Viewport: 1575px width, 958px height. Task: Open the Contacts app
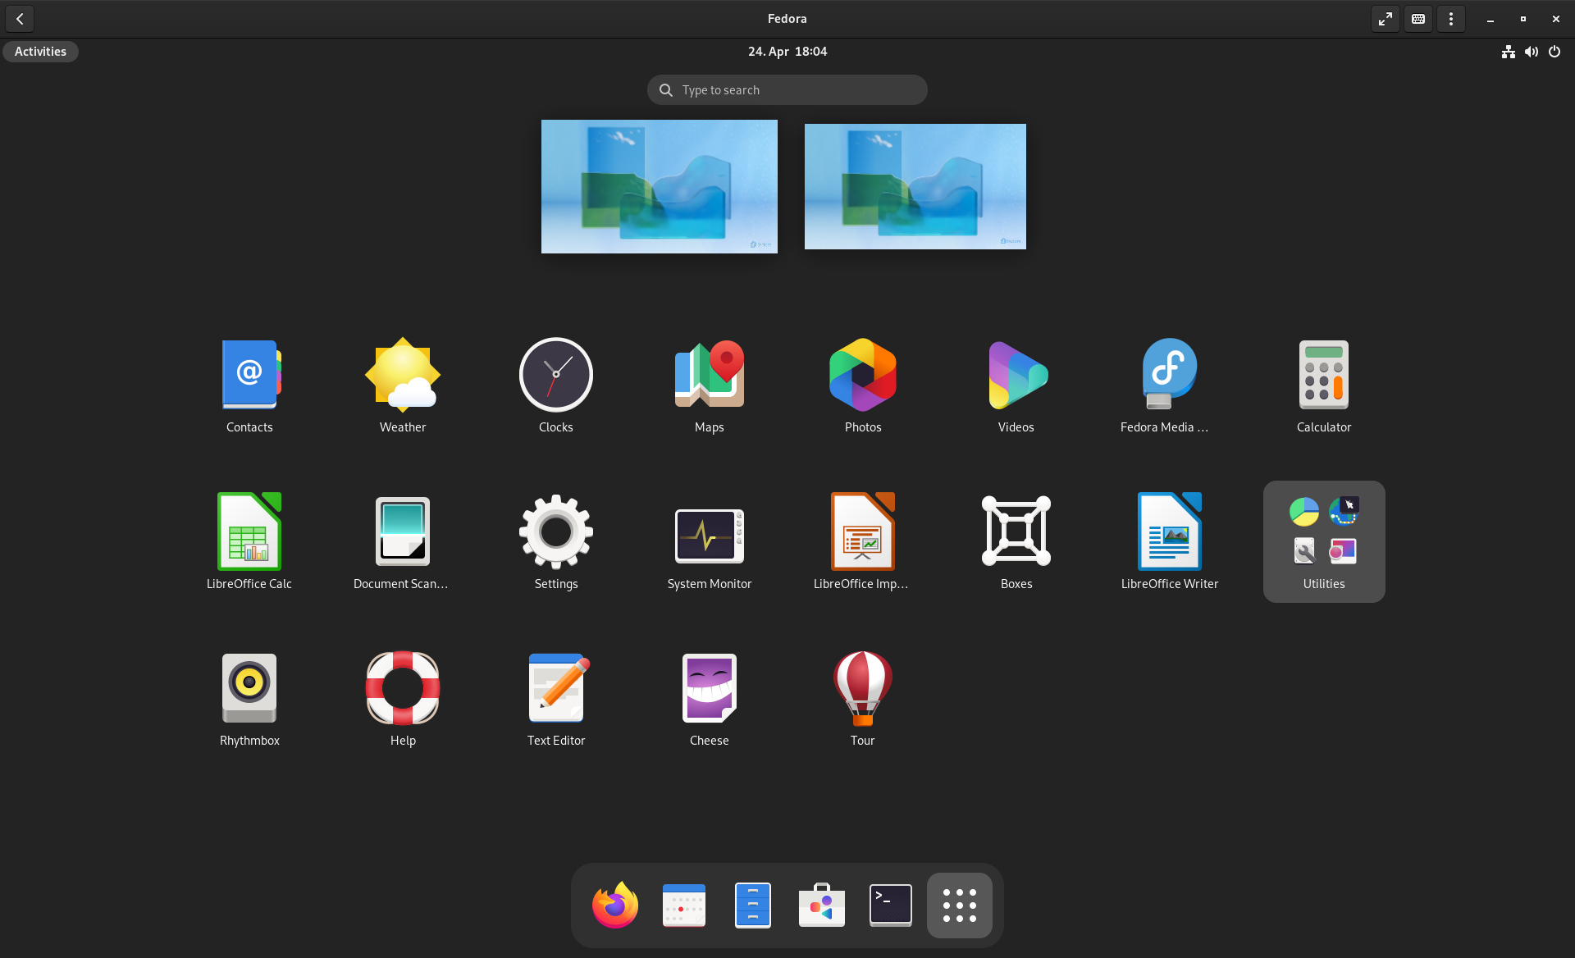pyautogui.click(x=249, y=385)
